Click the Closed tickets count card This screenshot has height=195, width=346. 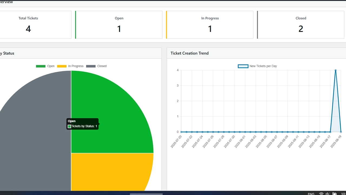(x=301, y=25)
